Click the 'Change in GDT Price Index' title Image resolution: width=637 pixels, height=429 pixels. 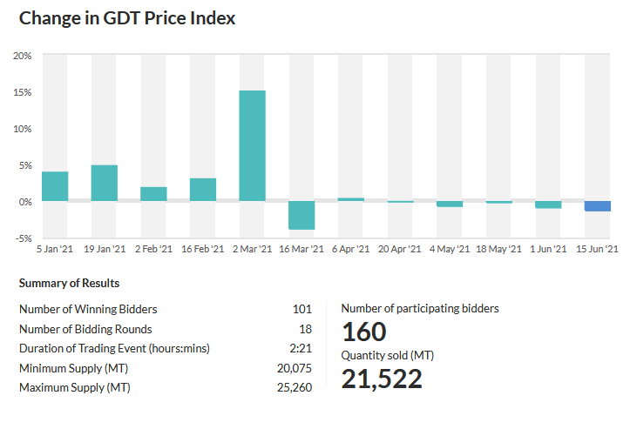(x=127, y=18)
